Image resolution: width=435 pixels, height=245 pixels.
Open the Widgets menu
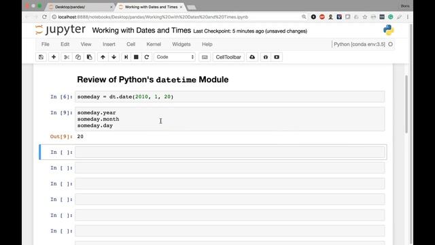(x=181, y=44)
